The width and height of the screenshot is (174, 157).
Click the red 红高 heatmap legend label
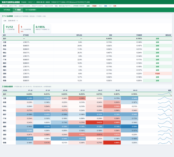tap(115, 6)
